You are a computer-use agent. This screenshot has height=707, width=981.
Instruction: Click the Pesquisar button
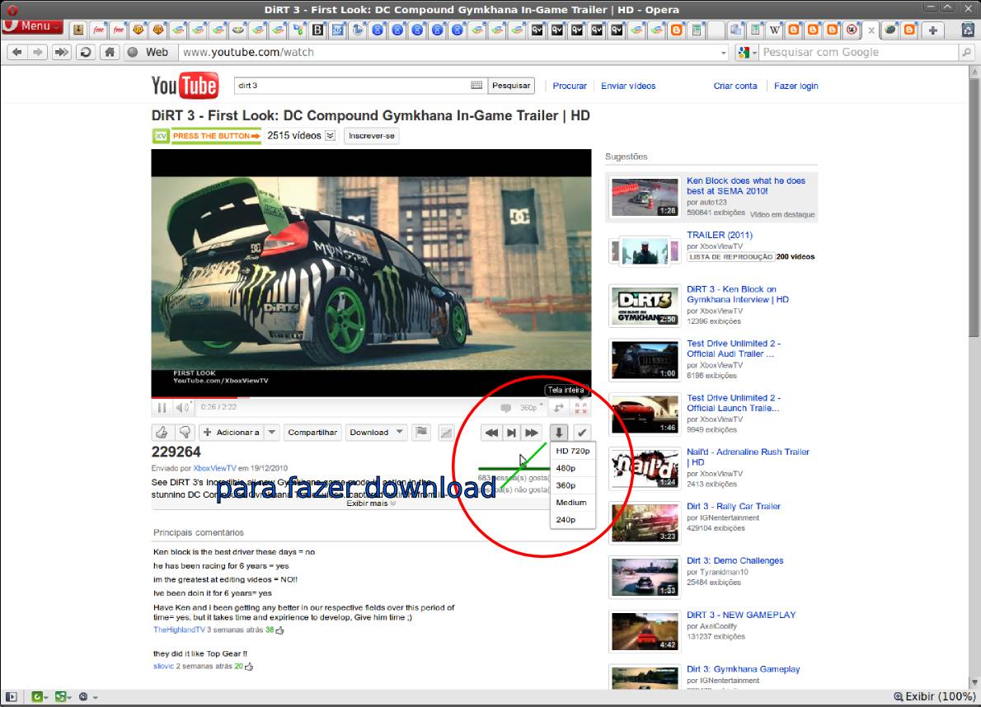(x=511, y=86)
